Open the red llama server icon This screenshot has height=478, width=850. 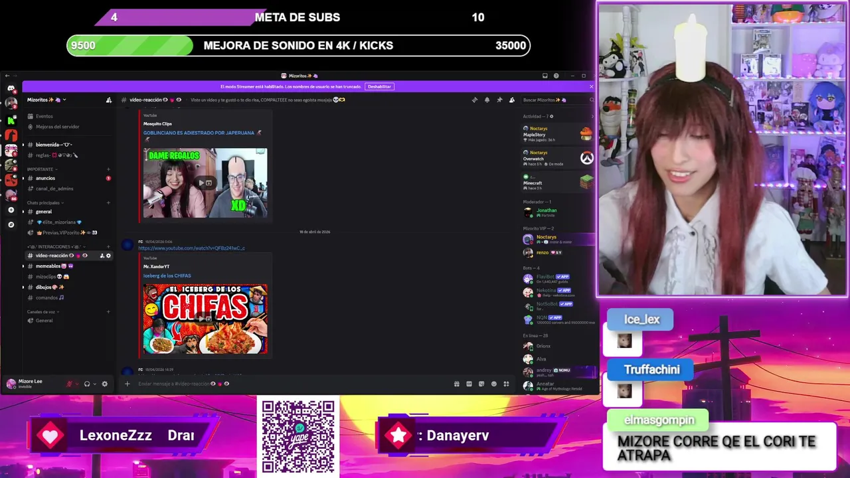coord(11,135)
